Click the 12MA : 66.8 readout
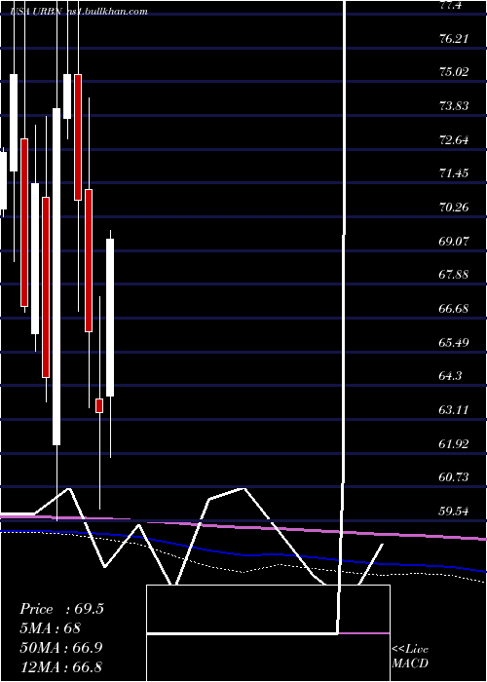This screenshot has height=682, width=487. tap(61, 666)
